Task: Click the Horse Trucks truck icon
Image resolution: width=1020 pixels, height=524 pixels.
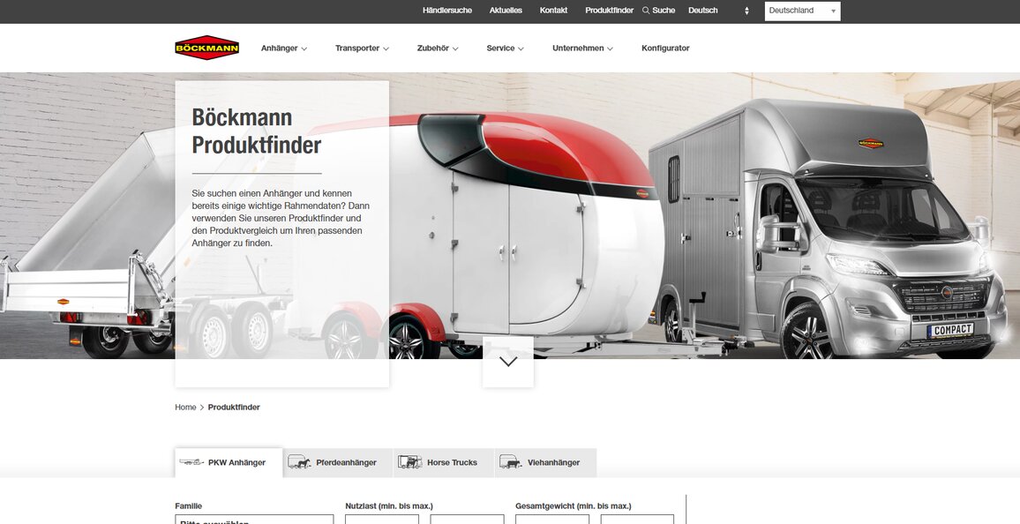Action: (x=409, y=461)
